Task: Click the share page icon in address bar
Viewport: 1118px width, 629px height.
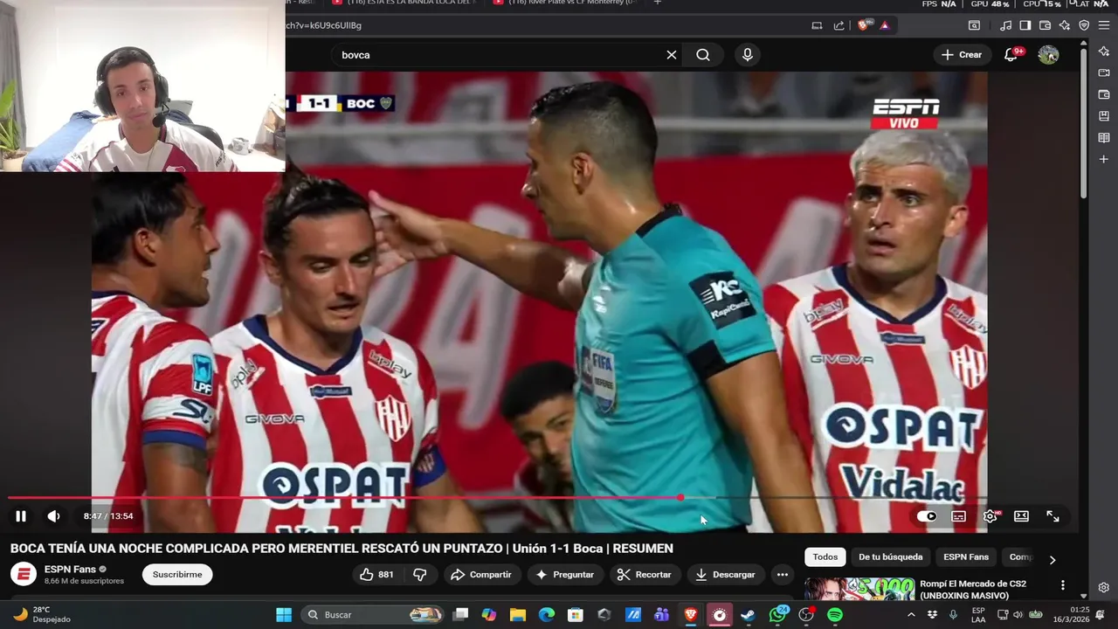Action: click(839, 25)
